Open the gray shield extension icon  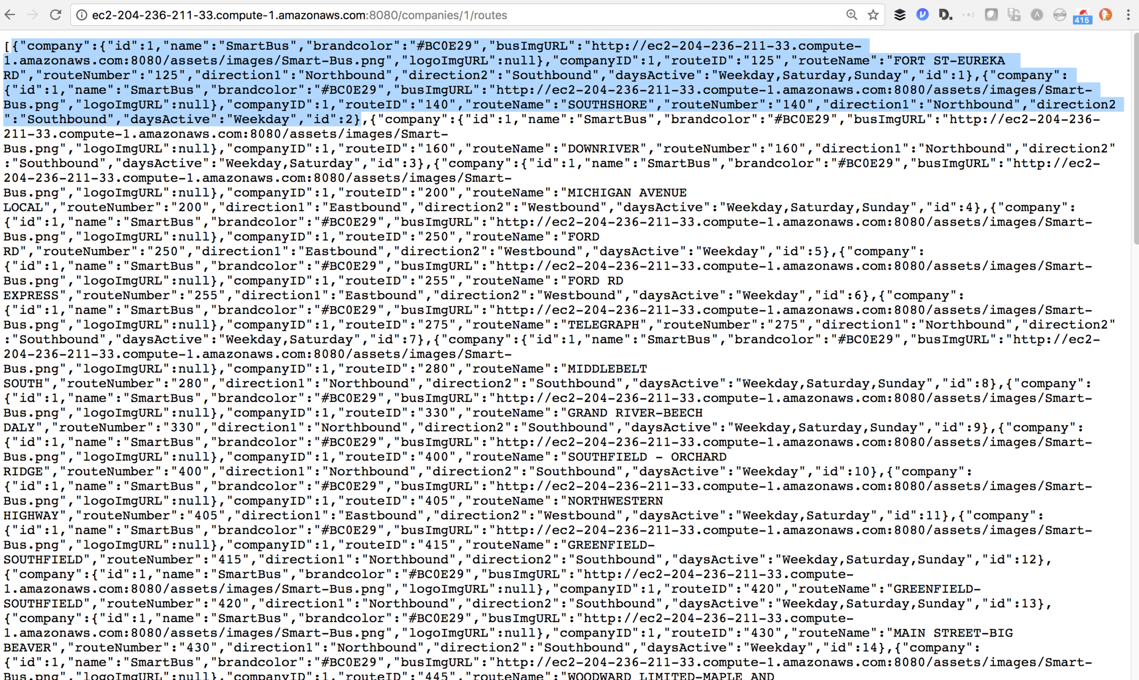(991, 15)
